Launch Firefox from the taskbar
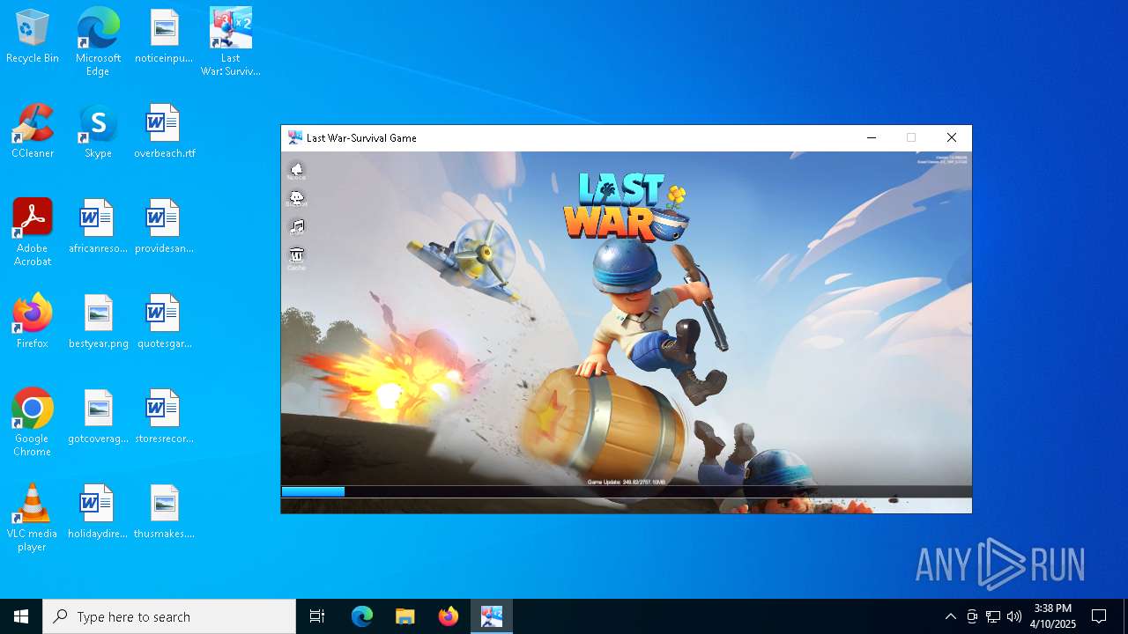The height and width of the screenshot is (634, 1128). [449, 616]
